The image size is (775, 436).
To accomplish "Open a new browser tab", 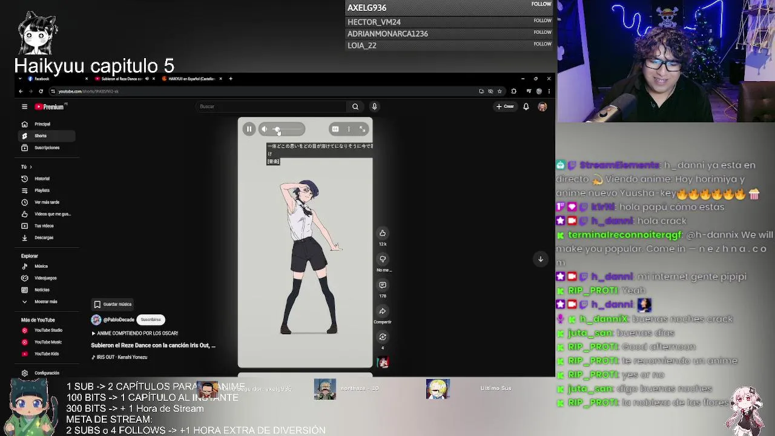I will [x=230, y=79].
